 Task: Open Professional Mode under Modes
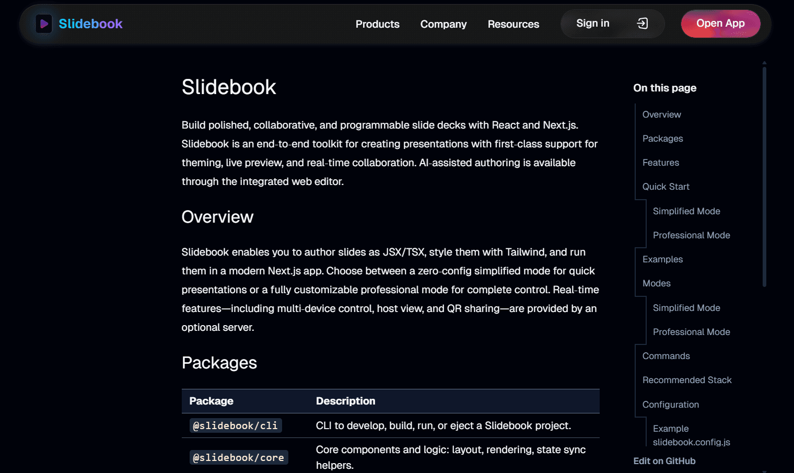coord(691,332)
